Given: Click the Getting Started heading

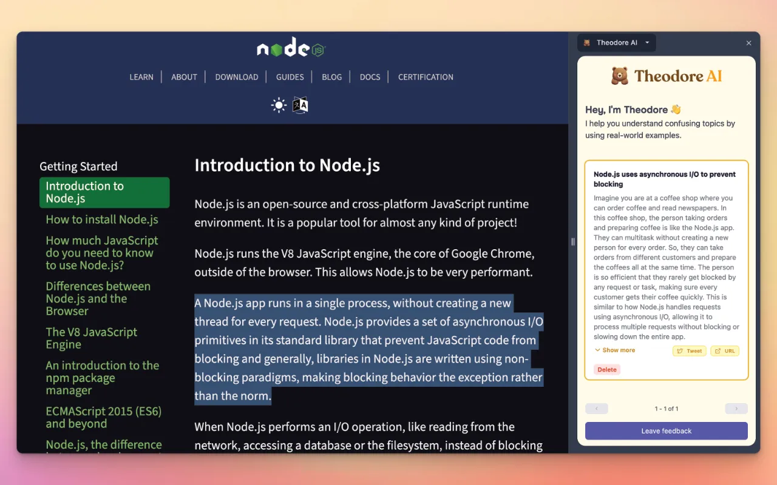Looking at the screenshot, I should [x=78, y=166].
